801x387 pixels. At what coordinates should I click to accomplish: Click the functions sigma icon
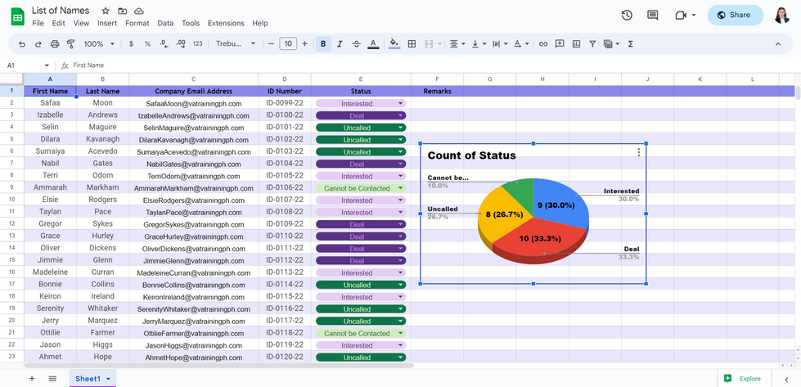click(630, 43)
